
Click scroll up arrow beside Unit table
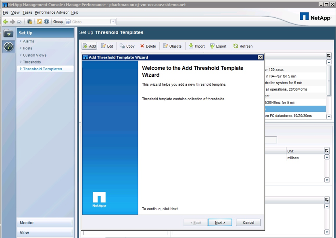point(327,157)
